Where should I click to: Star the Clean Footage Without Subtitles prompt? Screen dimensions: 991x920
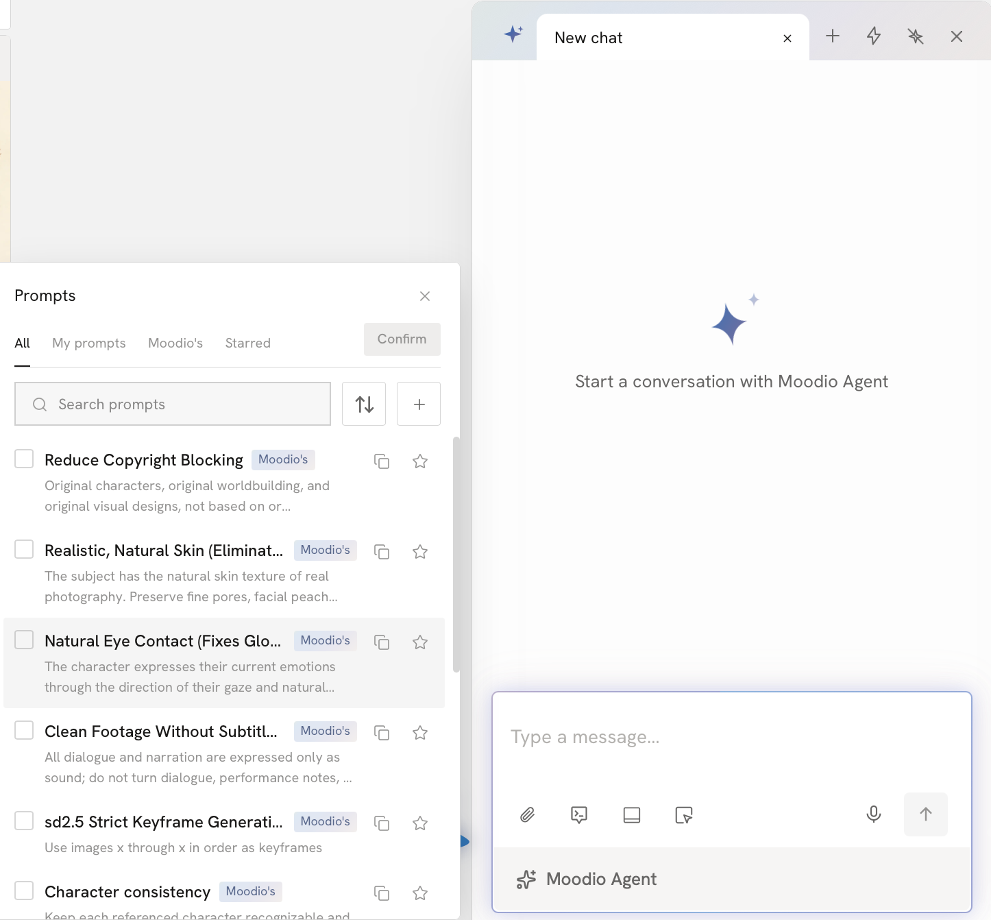[x=420, y=733]
